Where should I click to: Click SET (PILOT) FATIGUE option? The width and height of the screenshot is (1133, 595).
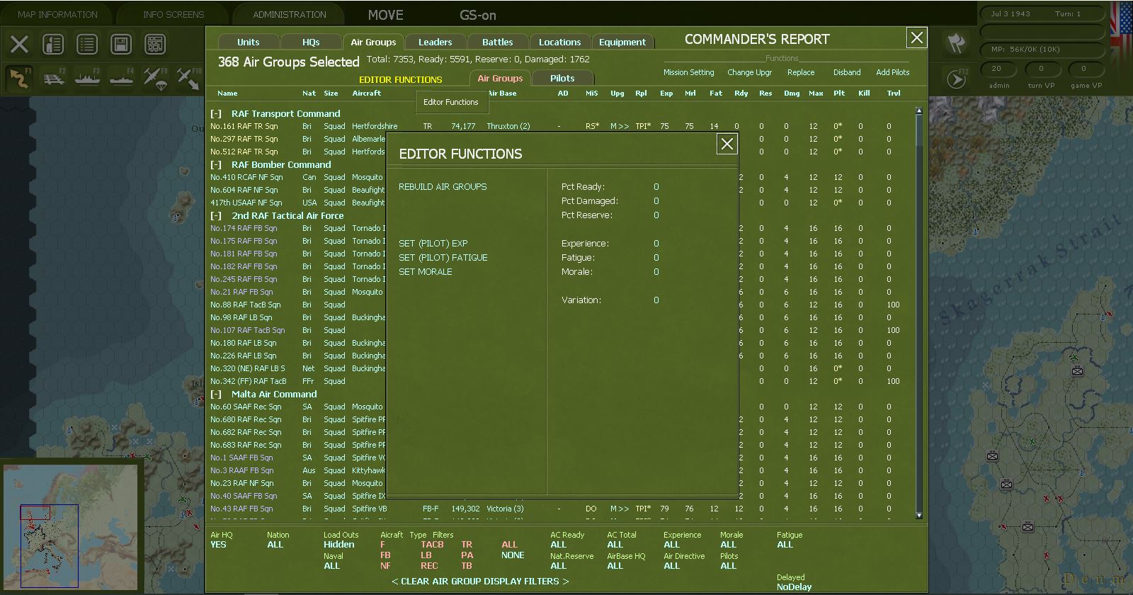tap(443, 258)
